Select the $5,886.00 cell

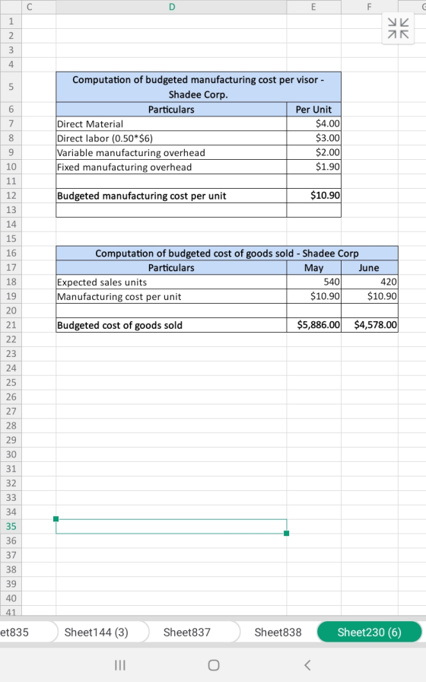click(x=314, y=325)
